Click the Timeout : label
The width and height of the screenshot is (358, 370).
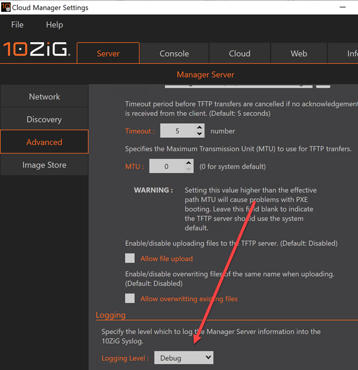click(140, 131)
